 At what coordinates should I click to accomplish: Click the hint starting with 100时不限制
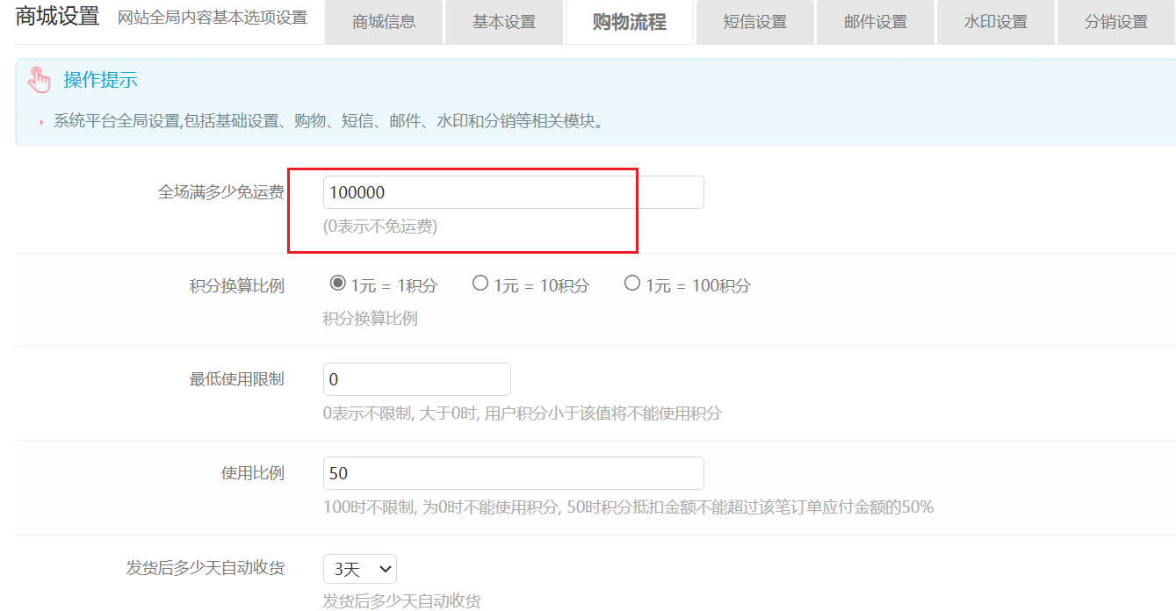(x=628, y=507)
